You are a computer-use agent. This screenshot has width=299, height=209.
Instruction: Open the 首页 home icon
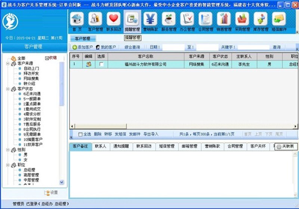[x=77, y=19]
